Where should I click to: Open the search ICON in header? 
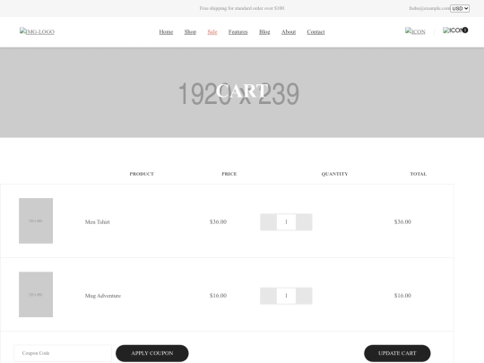point(415,31)
